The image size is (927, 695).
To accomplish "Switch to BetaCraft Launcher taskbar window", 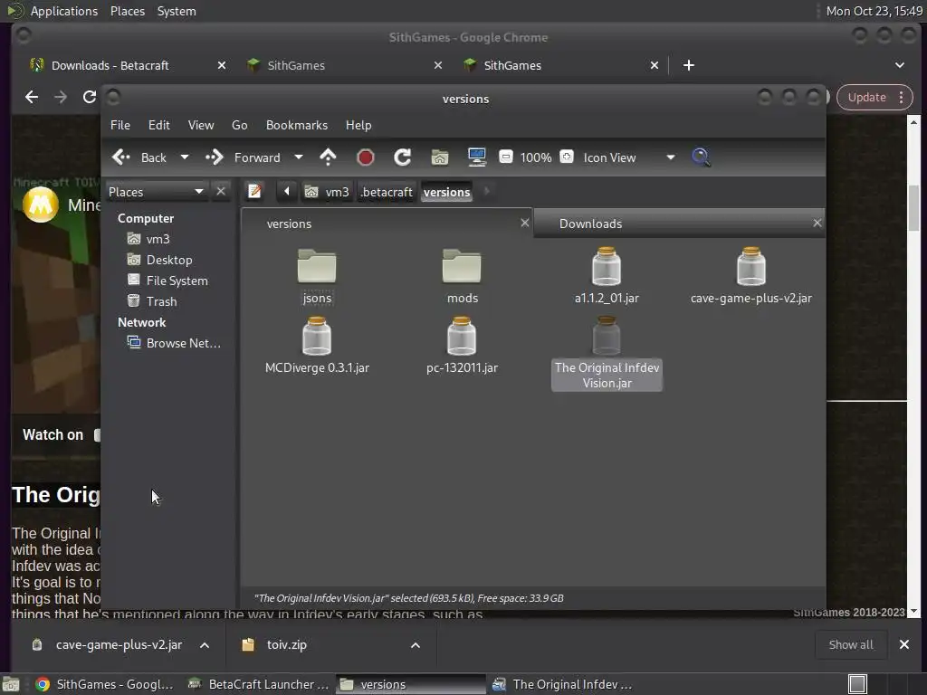I will [258, 684].
